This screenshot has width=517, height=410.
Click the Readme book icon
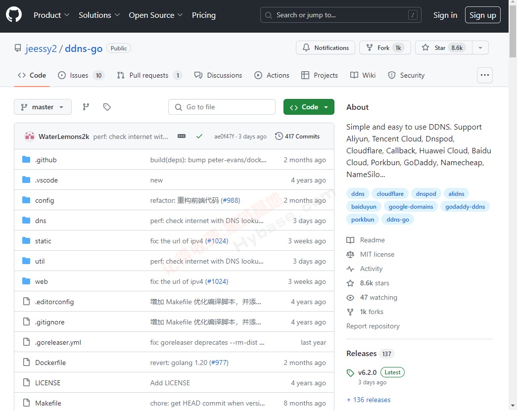point(350,240)
